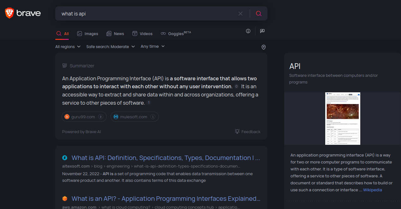Select the Goggles BETA tab
Screen dimensions: 401x209
point(176,34)
